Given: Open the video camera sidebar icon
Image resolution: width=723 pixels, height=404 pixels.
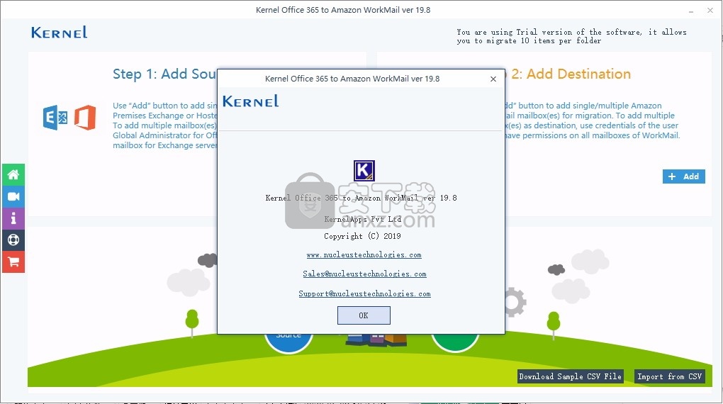Looking at the screenshot, I should coord(13,197).
